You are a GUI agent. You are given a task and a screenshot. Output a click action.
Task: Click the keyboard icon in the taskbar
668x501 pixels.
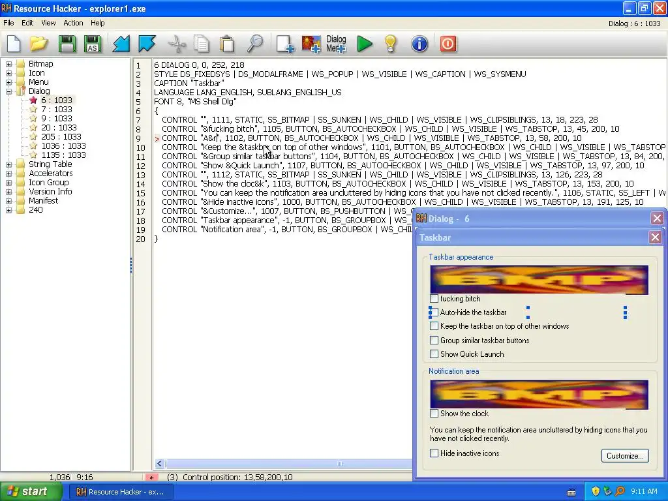click(x=571, y=492)
